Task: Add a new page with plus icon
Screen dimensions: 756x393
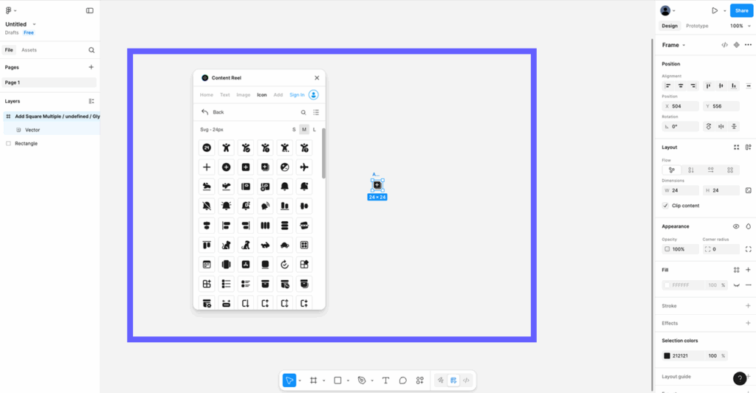Action: tap(91, 67)
